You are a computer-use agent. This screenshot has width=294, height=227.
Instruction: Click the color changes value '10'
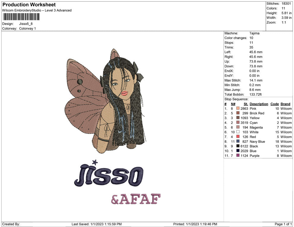251,38
